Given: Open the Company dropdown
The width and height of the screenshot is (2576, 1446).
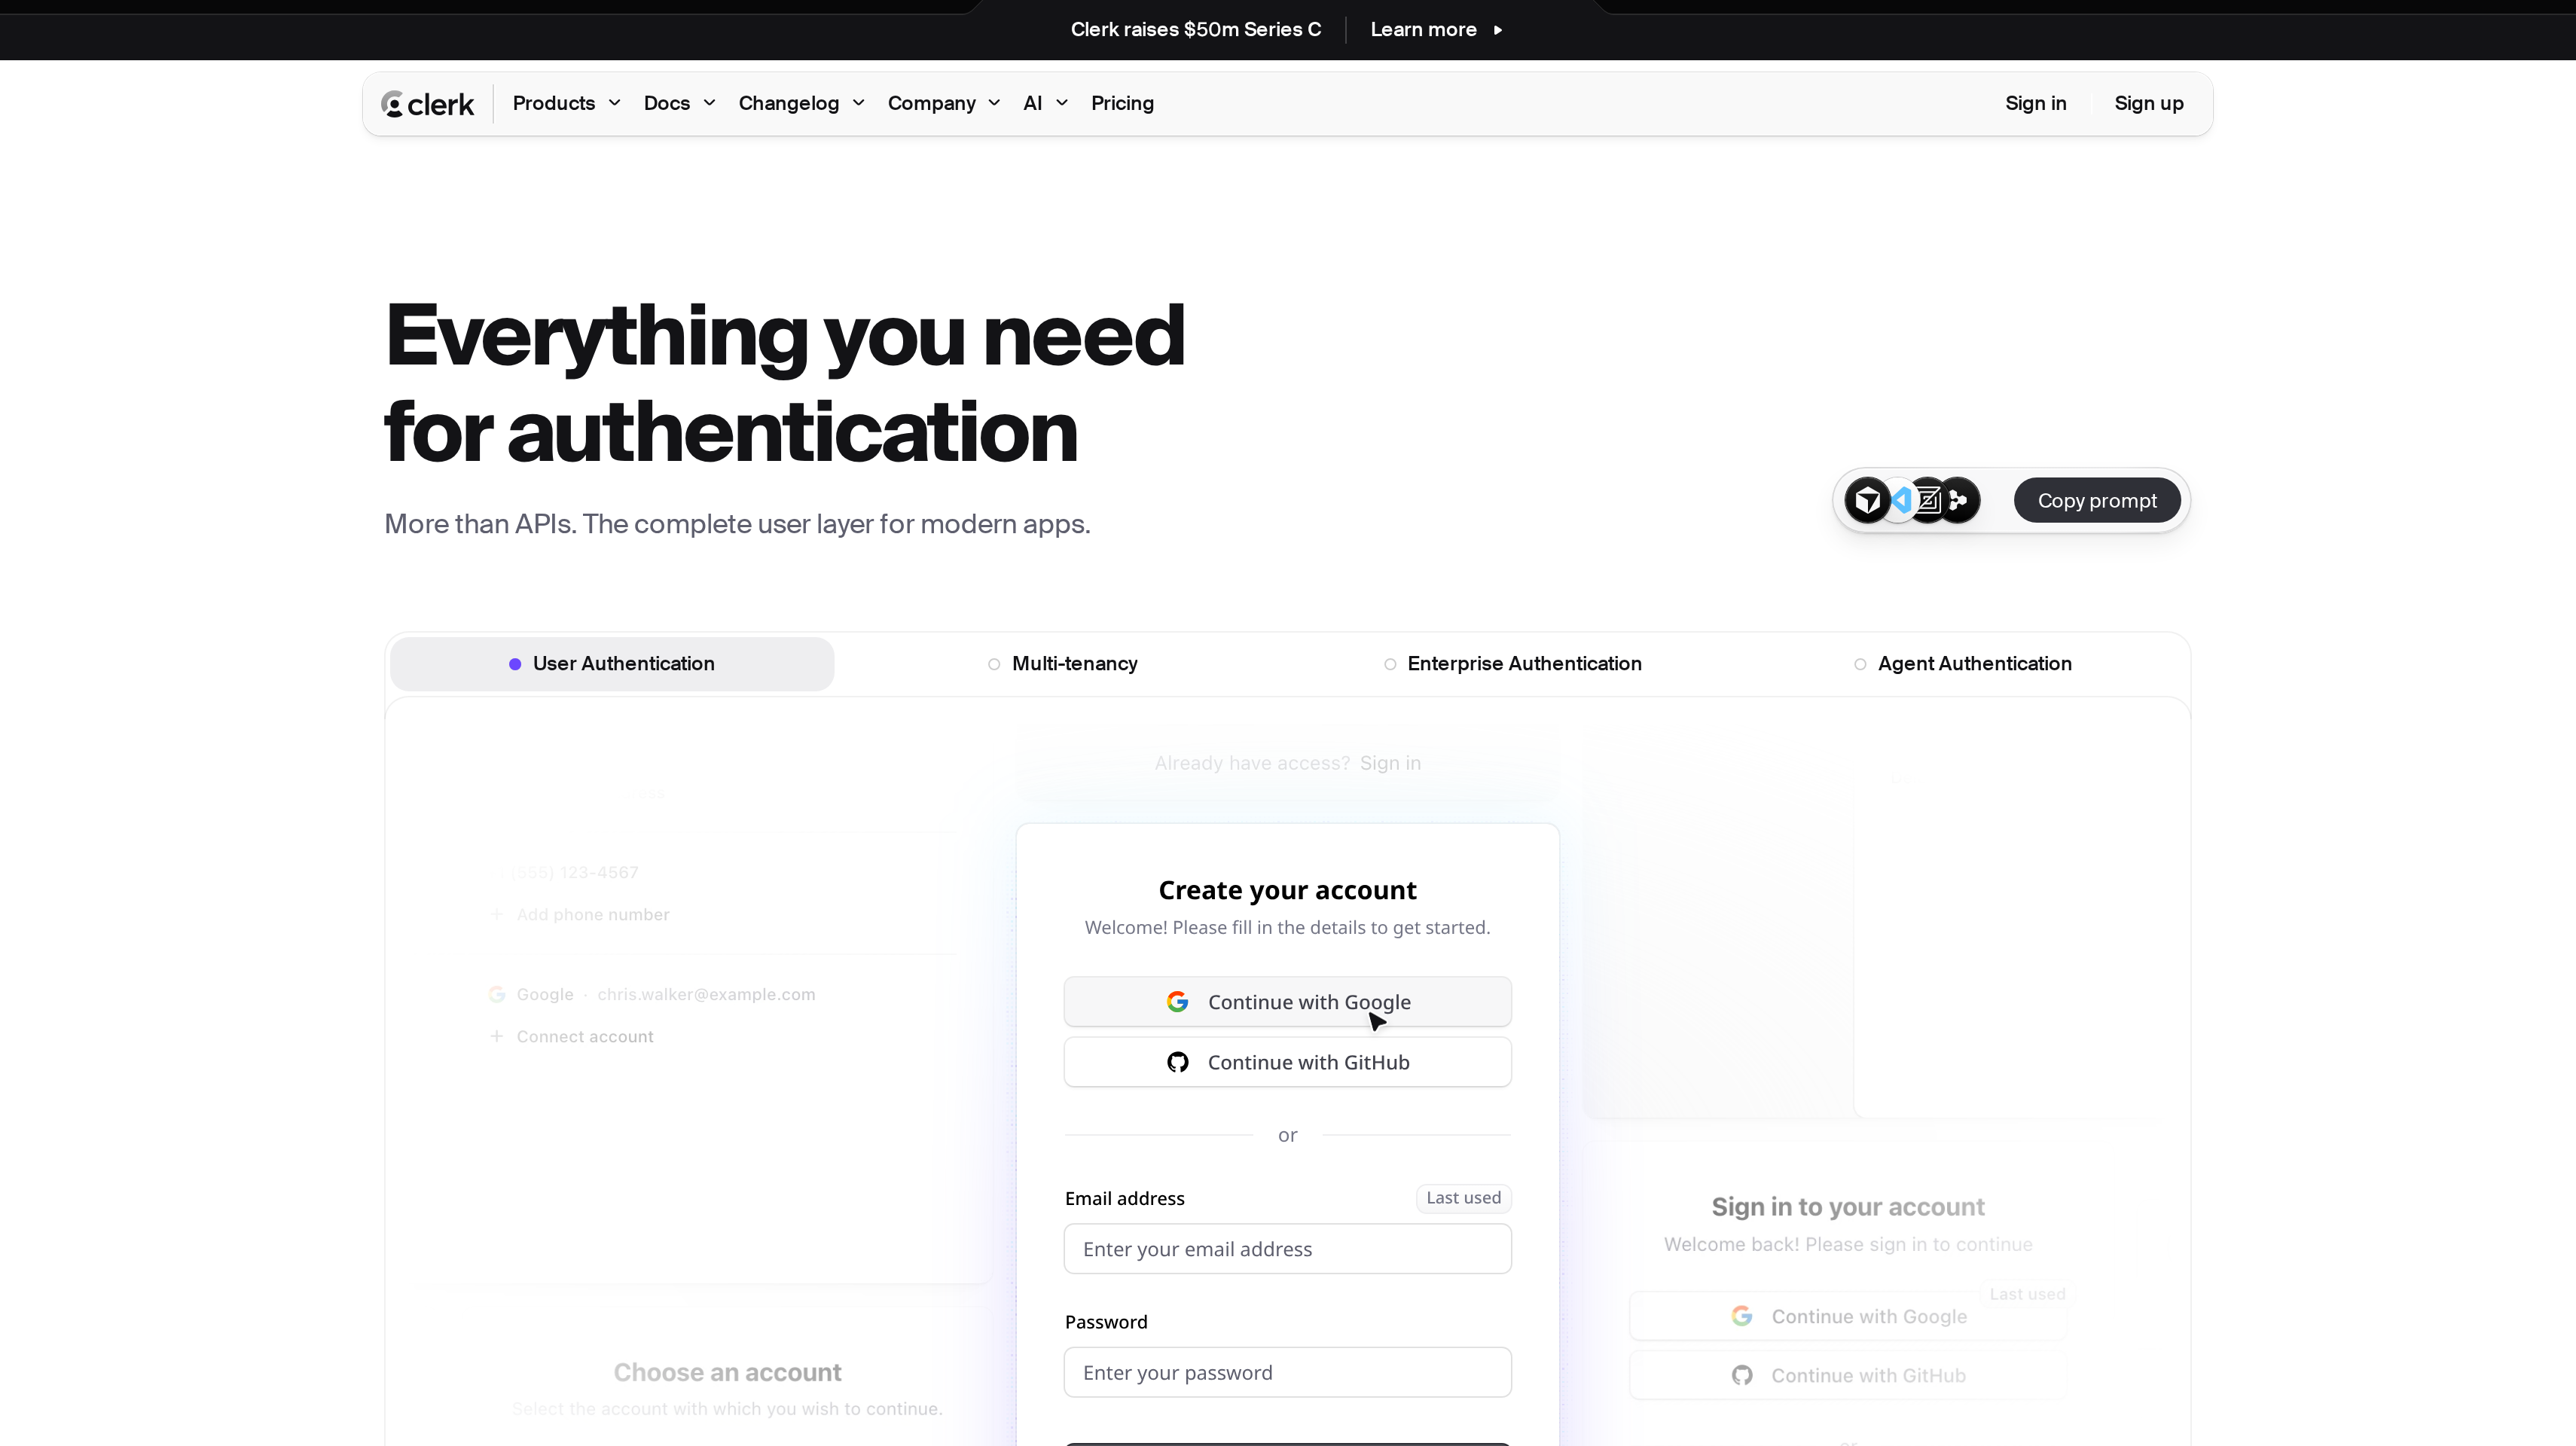Looking at the screenshot, I should tap(943, 103).
